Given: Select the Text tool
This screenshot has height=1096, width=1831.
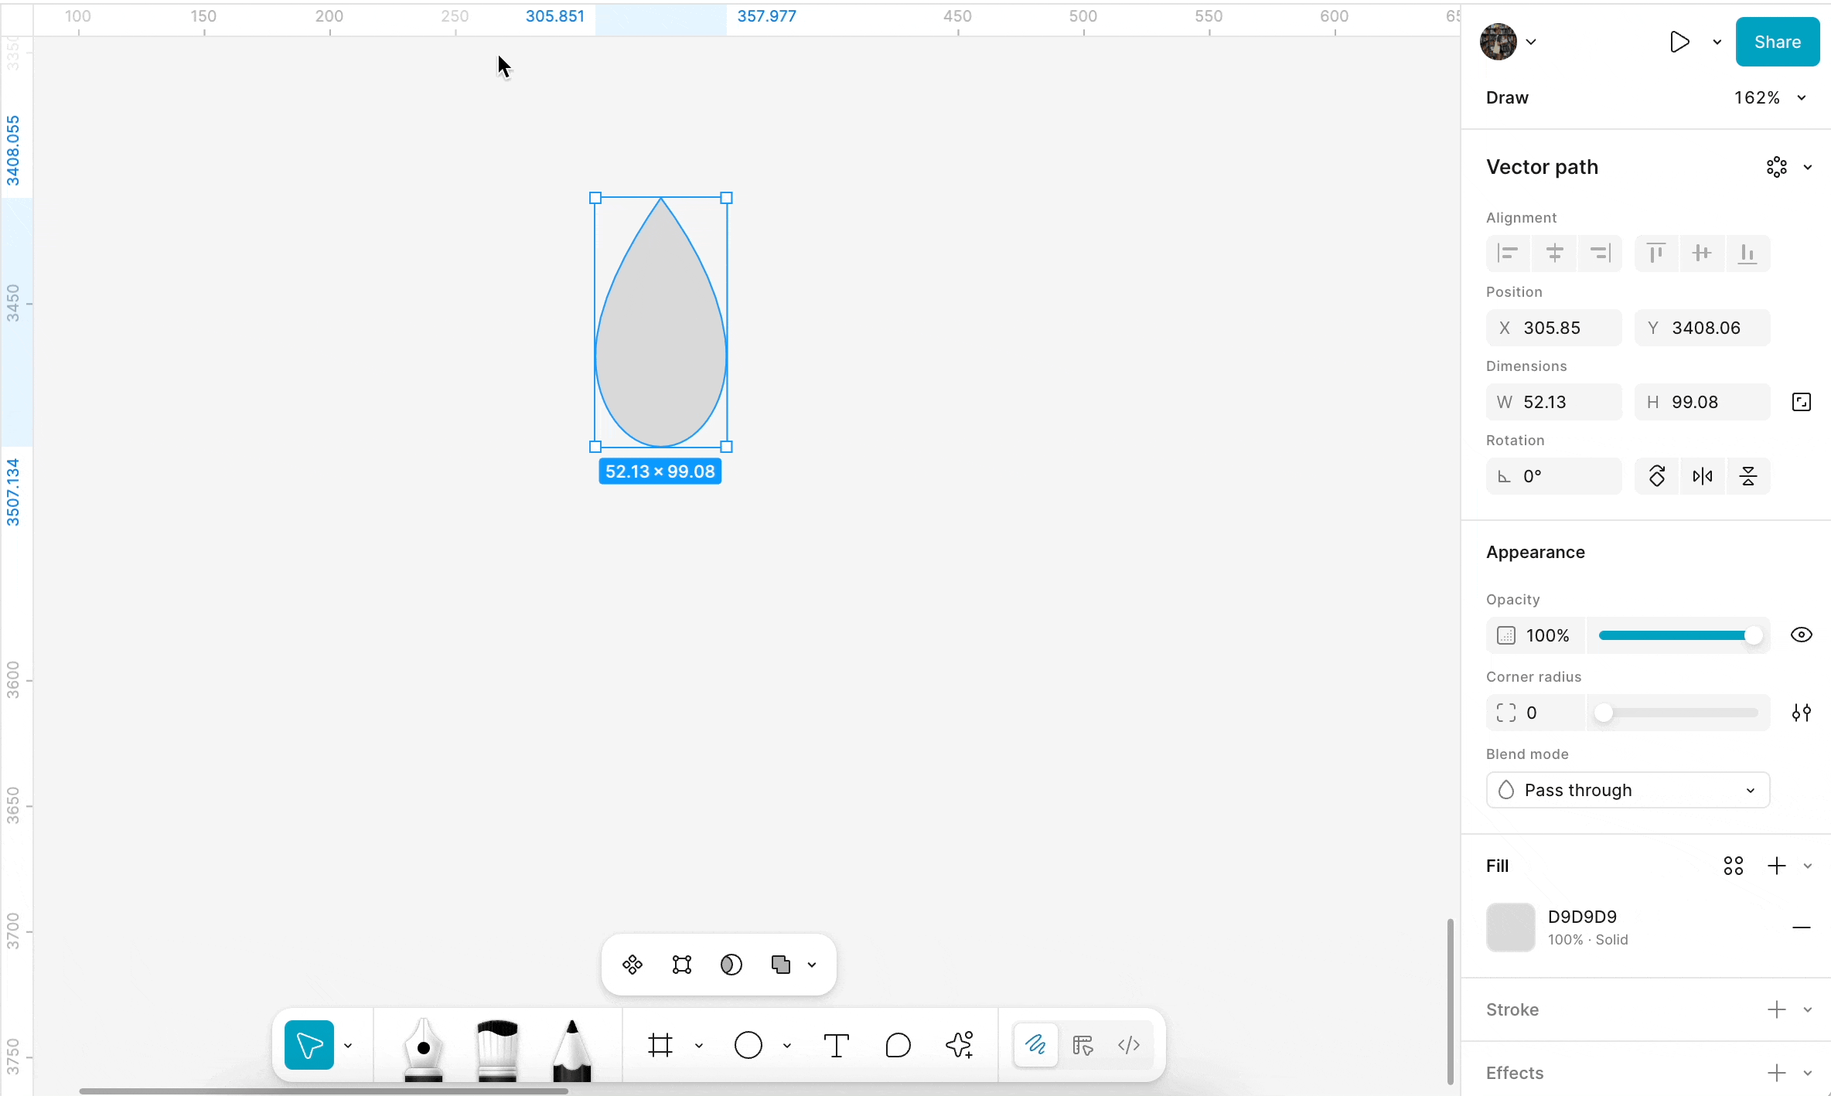Looking at the screenshot, I should tap(836, 1046).
